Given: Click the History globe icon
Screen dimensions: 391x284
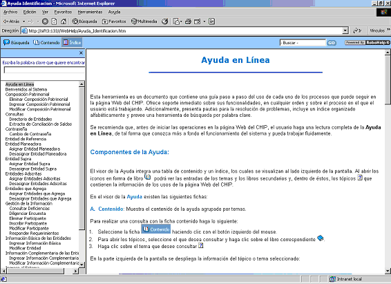Looking at the screenshot, I should pos(164,21).
